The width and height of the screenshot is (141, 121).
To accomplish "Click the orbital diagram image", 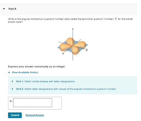I will click(x=73, y=44).
